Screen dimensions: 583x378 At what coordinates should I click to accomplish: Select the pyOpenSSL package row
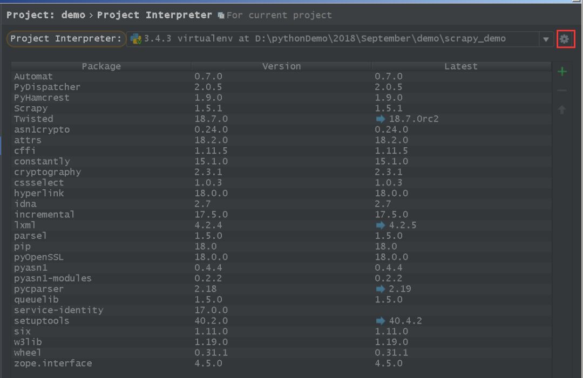(x=281, y=257)
